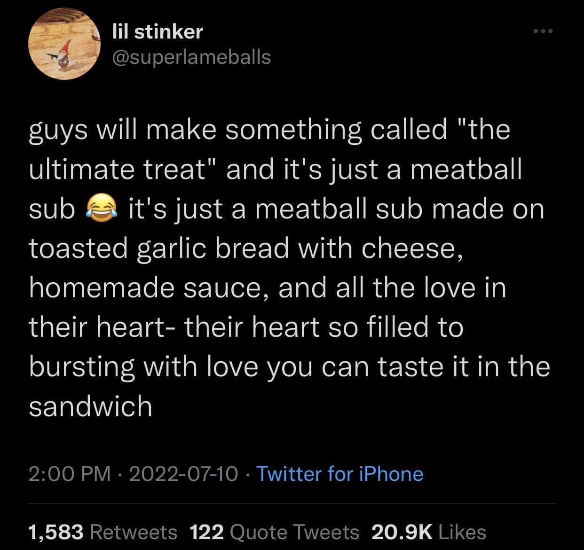Click the word "sandwich" ending the tweet
The image size is (584, 550).
pos(91,406)
